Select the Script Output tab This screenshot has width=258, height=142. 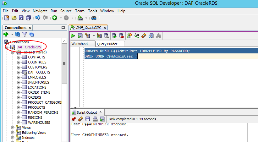(x=87, y=112)
